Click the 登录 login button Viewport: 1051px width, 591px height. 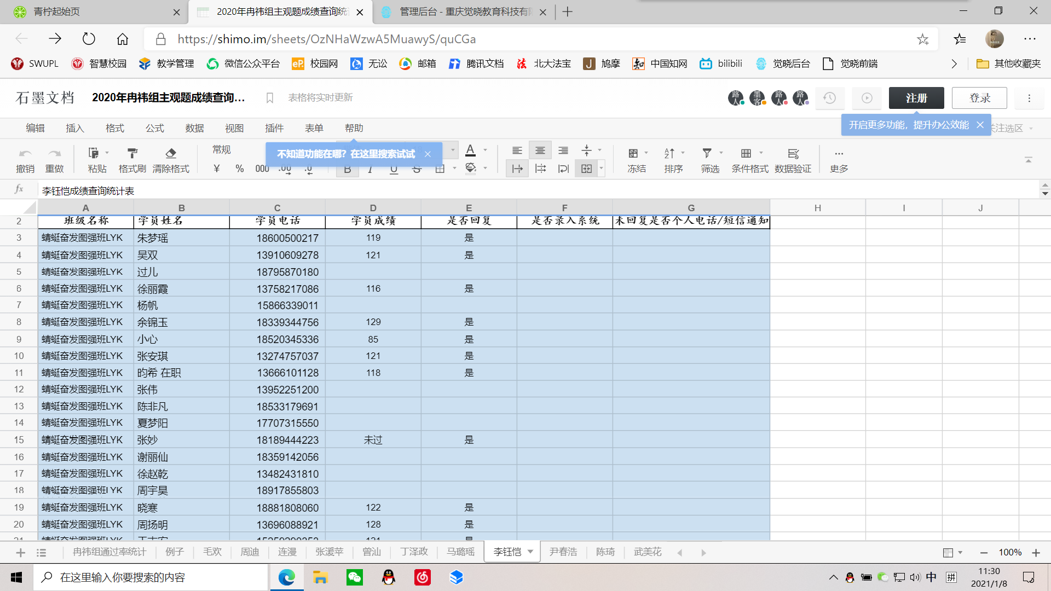pyautogui.click(x=979, y=98)
